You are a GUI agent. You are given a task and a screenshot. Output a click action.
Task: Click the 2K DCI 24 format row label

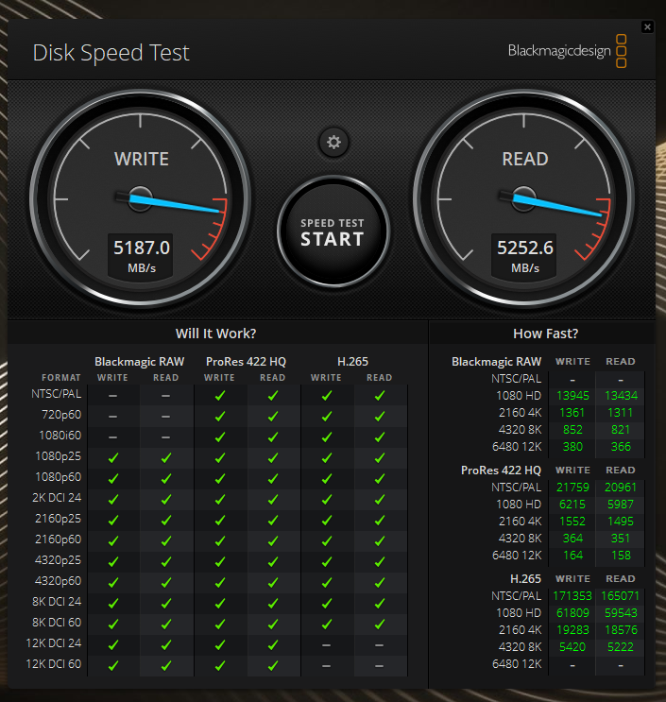57,498
